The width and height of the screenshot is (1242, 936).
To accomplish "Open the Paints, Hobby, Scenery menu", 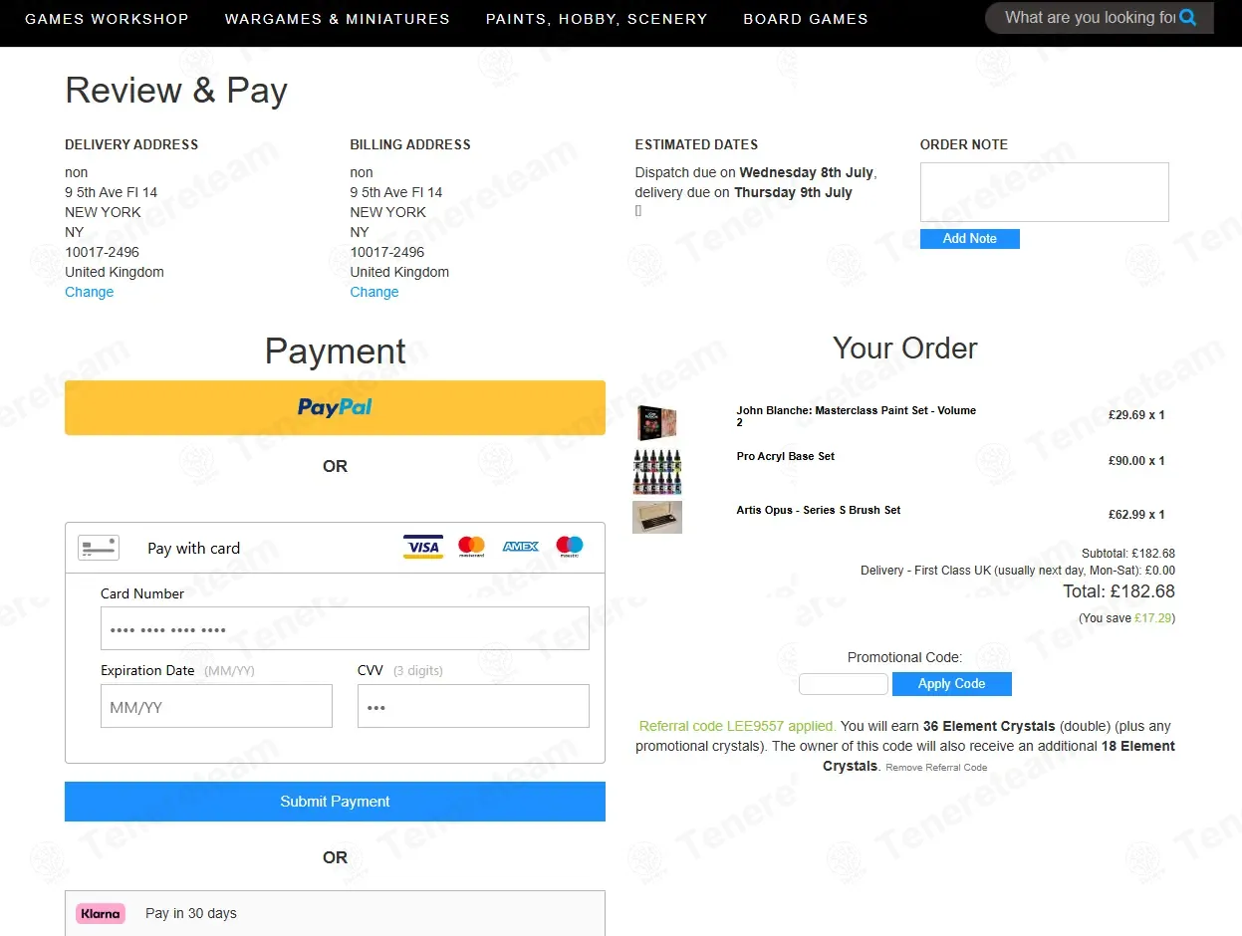I will [597, 19].
